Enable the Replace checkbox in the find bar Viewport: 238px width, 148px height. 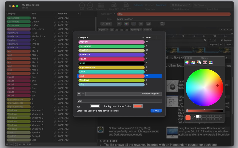221,40
